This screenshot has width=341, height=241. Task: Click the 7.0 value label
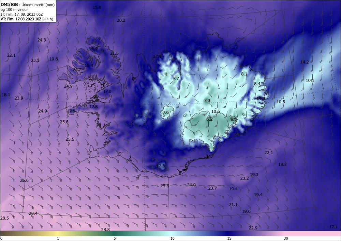tap(207, 101)
